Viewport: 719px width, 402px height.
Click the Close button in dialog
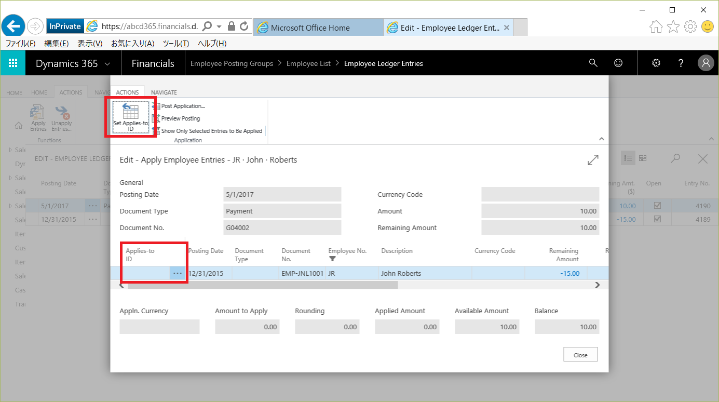click(580, 355)
